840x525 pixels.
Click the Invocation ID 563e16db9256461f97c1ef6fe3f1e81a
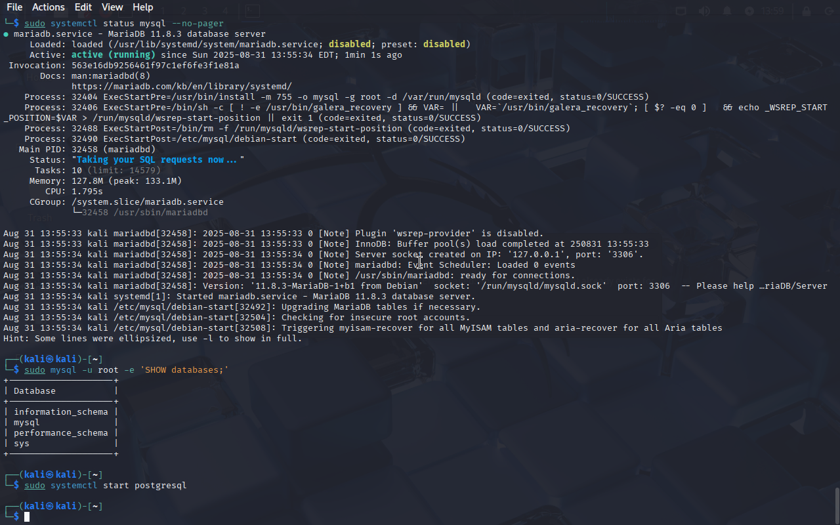point(156,66)
